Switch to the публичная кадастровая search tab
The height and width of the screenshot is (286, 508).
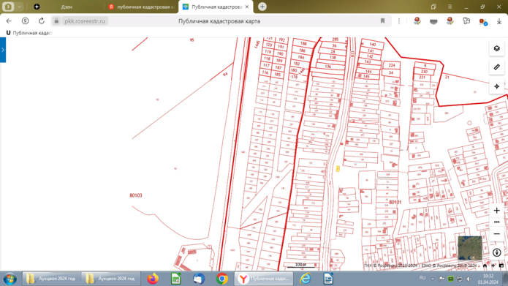tap(142, 7)
